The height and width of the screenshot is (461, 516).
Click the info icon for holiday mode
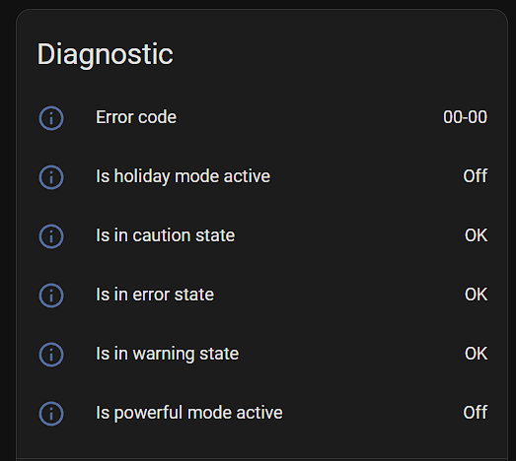(51, 177)
